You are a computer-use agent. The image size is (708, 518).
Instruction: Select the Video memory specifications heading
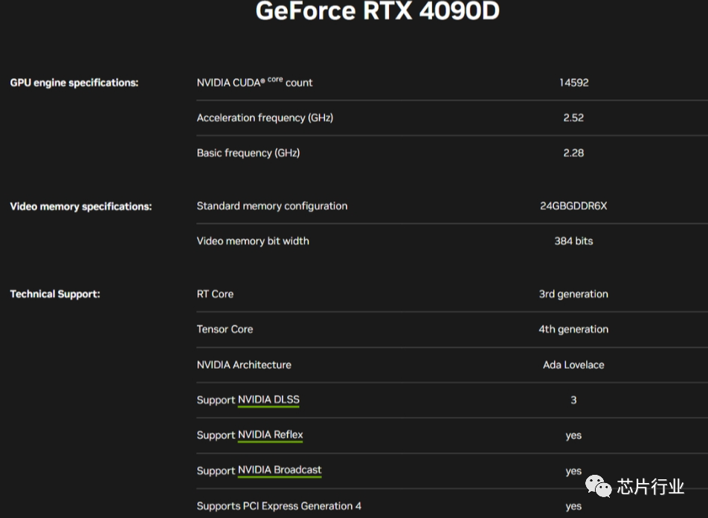point(81,207)
